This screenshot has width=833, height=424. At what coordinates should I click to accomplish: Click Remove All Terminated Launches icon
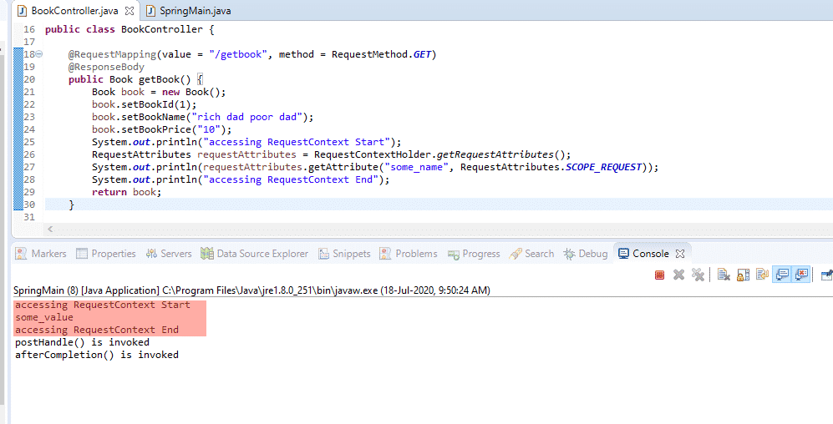698,275
